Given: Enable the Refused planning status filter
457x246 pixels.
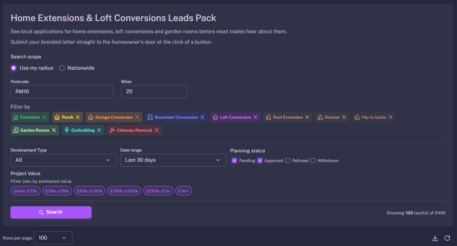Looking at the screenshot, I should click(288, 160).
